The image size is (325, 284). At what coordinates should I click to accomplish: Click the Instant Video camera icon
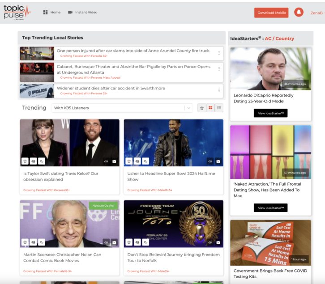[x=70, y=12]
